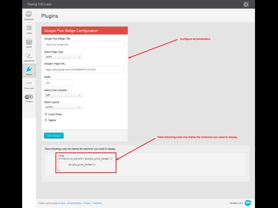Expand the Select Layout dropdown
The width and height of the screenshot is (278, 208).
click(x=63, y=107)
